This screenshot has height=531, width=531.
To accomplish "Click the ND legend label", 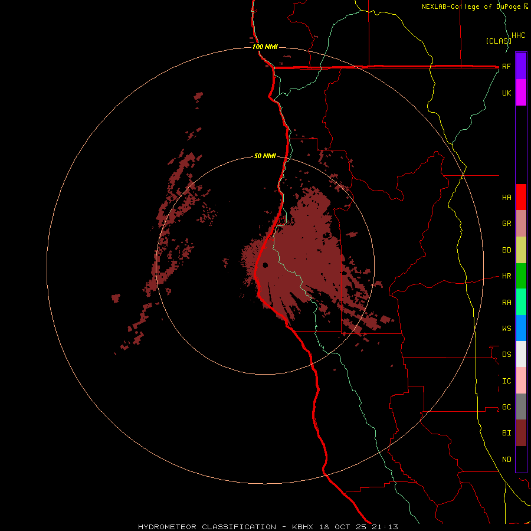I will coord(506,460).
